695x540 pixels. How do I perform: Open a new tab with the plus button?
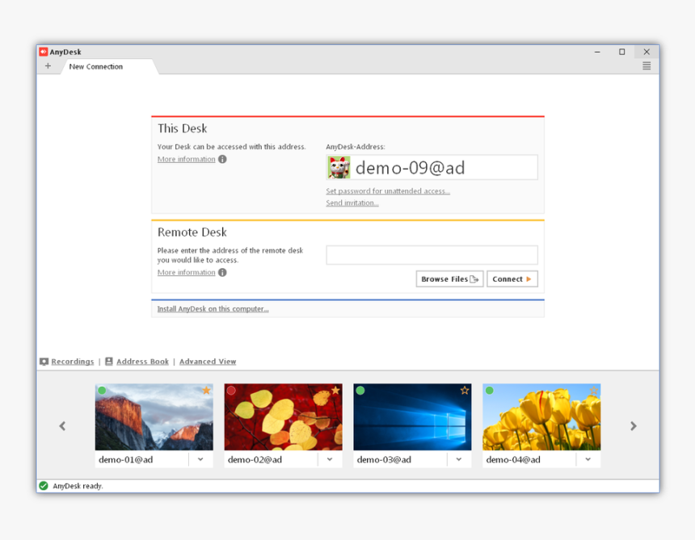[48, 65]
